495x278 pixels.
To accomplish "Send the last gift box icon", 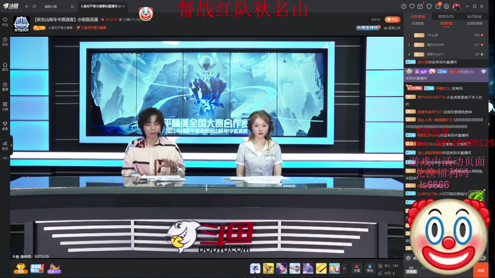I will point(334,268).
